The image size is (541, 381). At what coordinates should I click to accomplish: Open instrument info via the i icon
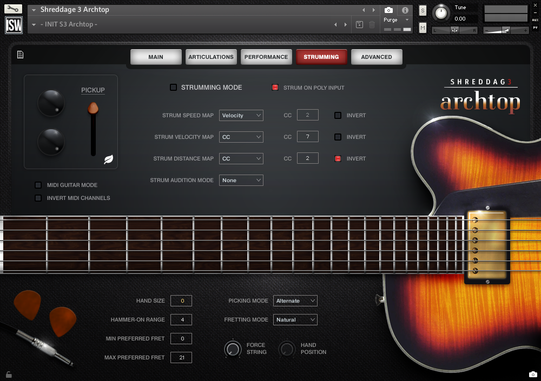tap(405, 10)
